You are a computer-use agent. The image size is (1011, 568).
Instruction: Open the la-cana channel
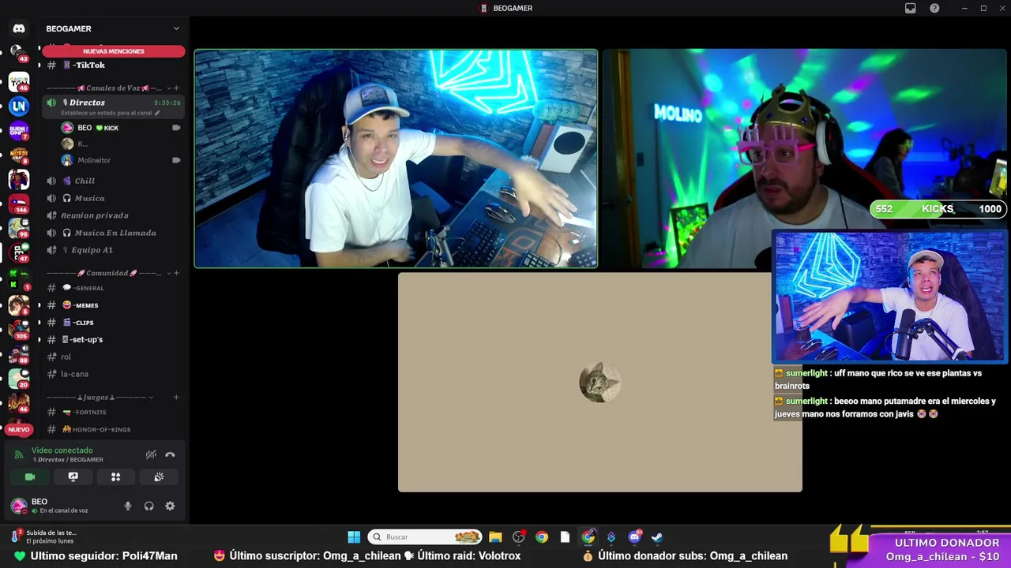(114, 374)
